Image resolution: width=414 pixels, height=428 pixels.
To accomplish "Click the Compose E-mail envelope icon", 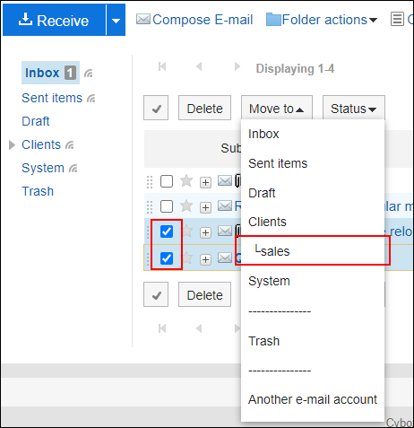I will (x=143, y=20).
